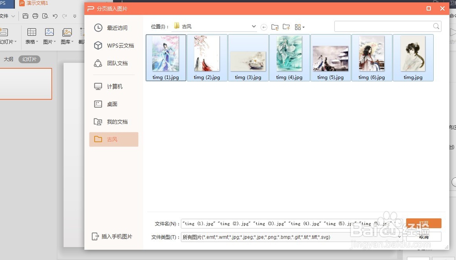Image resolution: width=456 pixels, height=260 pixels.
Task: Select thumbnail timg (6).jpg
Action: (x=372, y=57)
